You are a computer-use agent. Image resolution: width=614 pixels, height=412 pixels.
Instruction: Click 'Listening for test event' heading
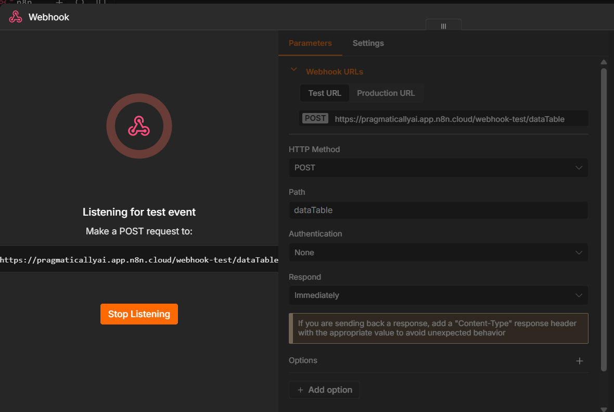139,212
